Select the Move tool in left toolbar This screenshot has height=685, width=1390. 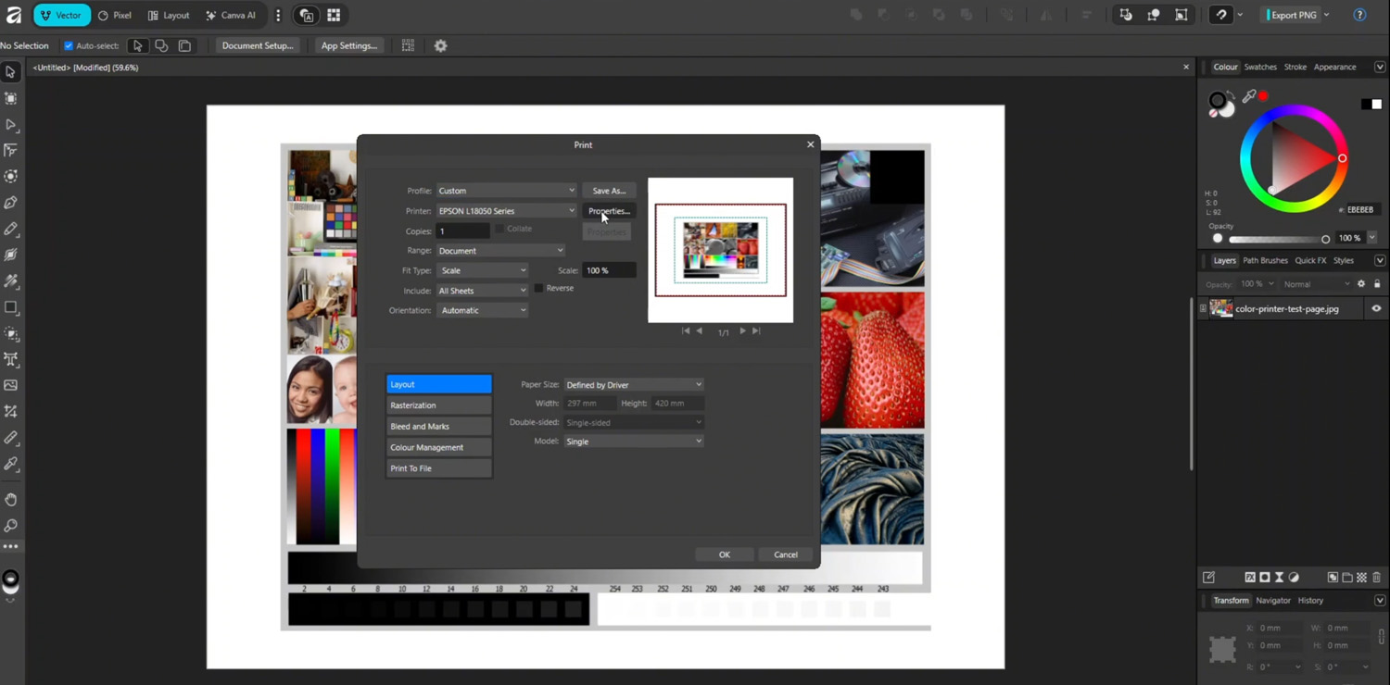pyautogui.click(x=11, y=72)
